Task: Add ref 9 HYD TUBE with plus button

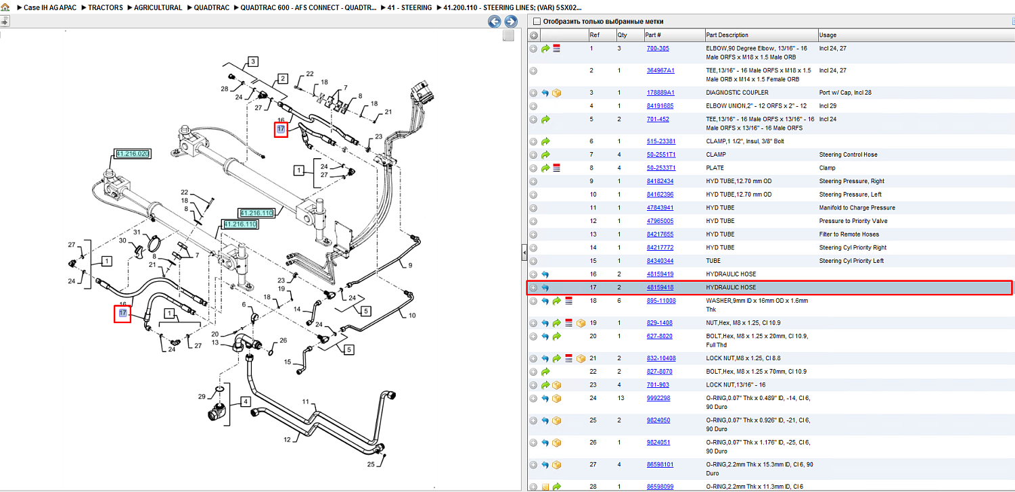Action: [x=533, y=181]
